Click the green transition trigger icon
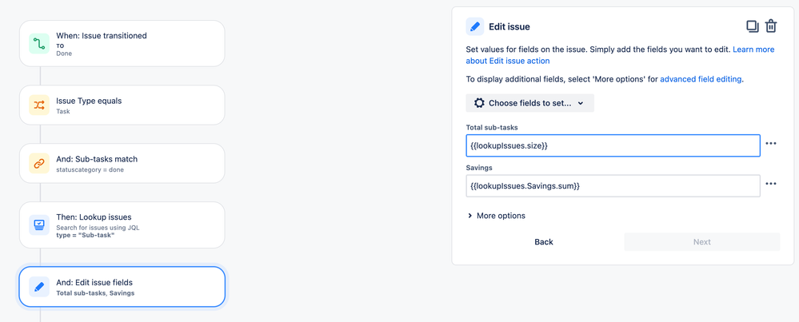The image size is (799, 322). point(39,43)
